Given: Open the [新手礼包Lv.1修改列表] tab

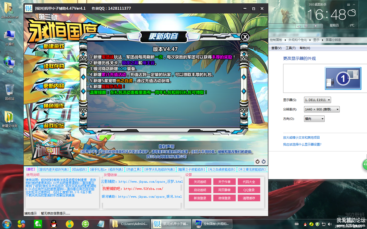Looking at the screenshot, I should coord(107,169).
